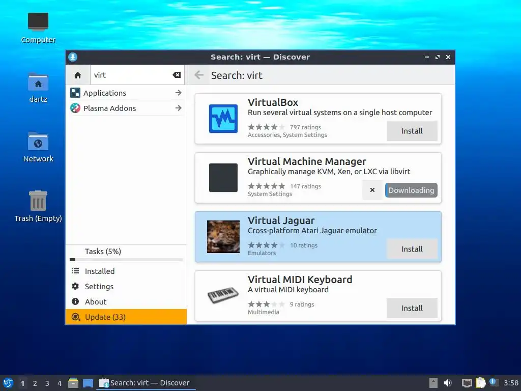Go back using the back arrow
Viewport: 521px width, 391px height.
point(199,75)
